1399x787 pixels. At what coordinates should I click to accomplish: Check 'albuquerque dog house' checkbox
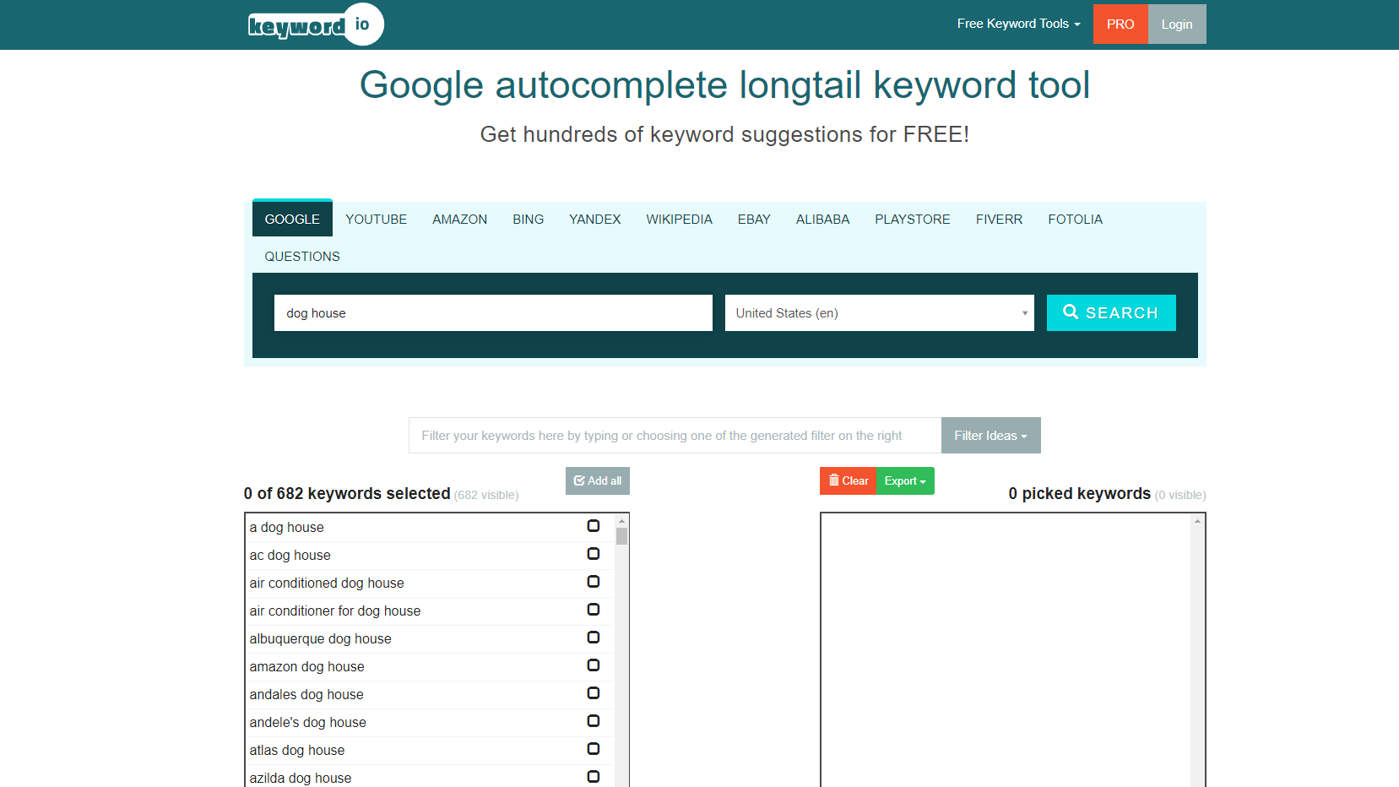pos(594,638)
